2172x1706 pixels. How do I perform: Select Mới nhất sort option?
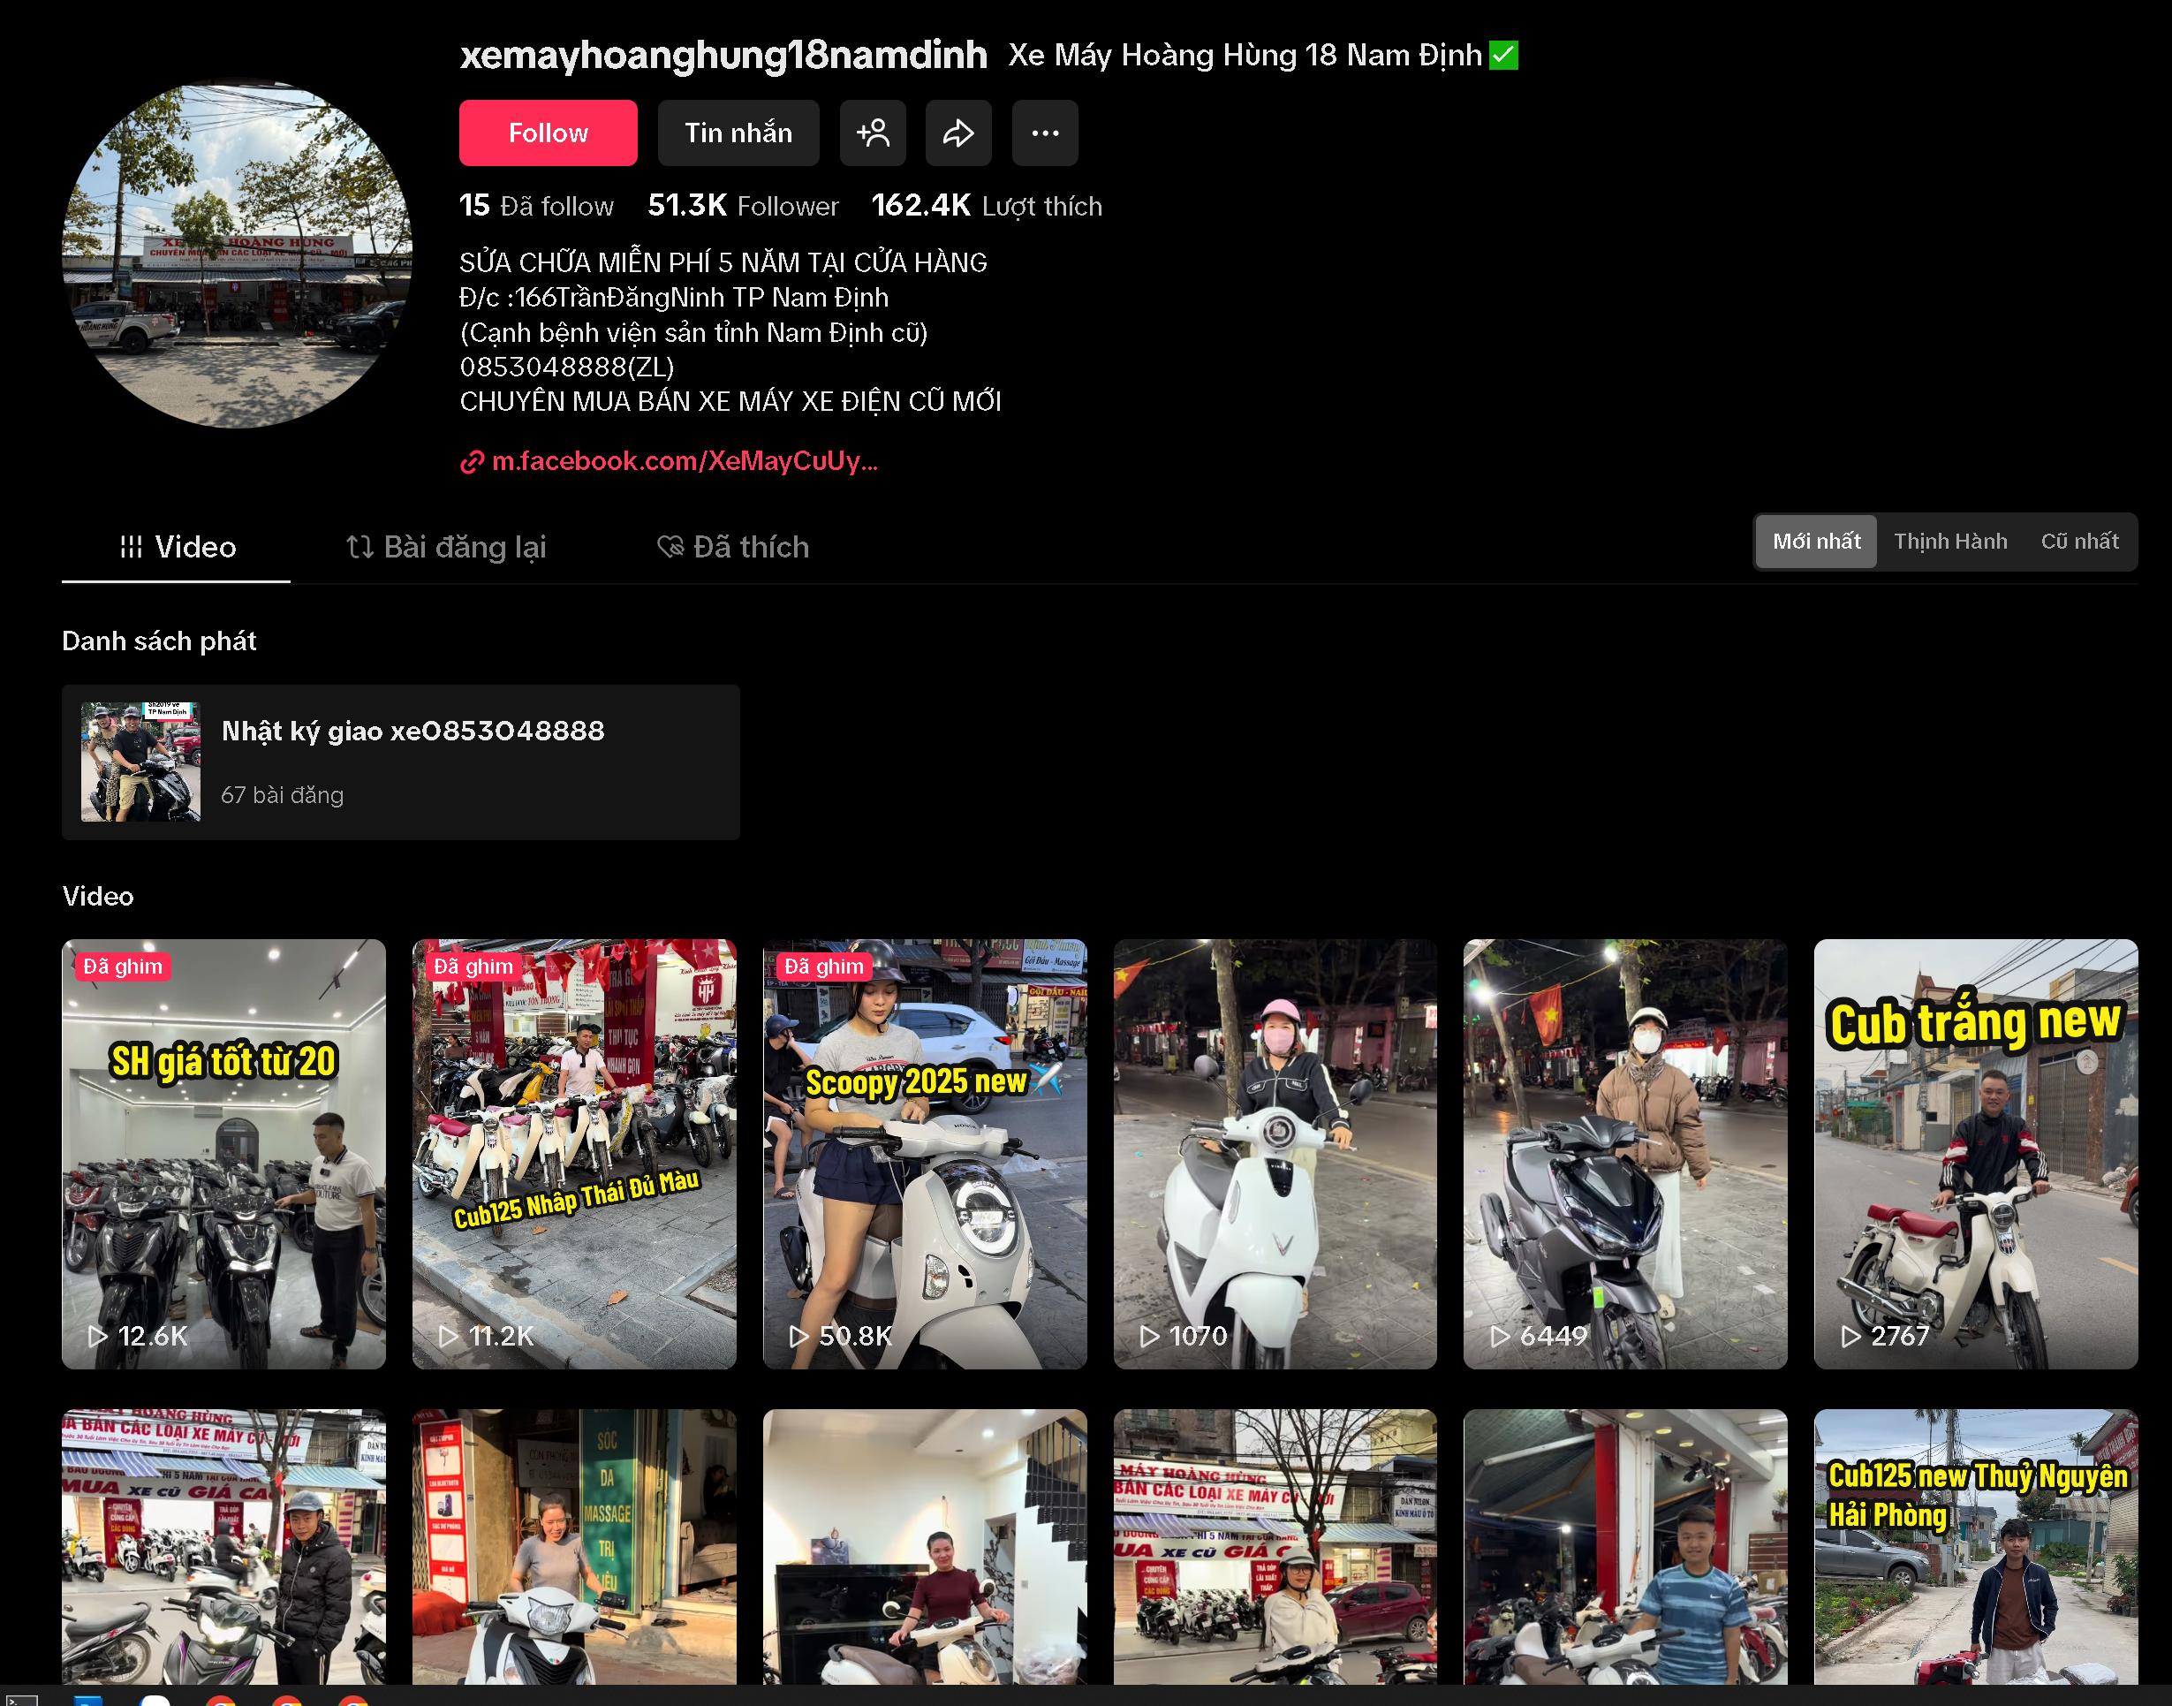[1815, 542]
